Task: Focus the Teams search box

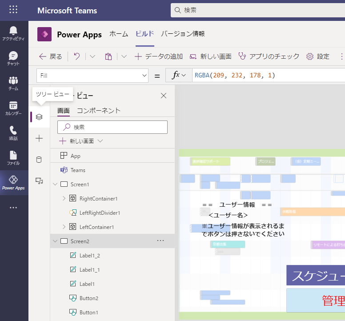Action: coord(258,10)
